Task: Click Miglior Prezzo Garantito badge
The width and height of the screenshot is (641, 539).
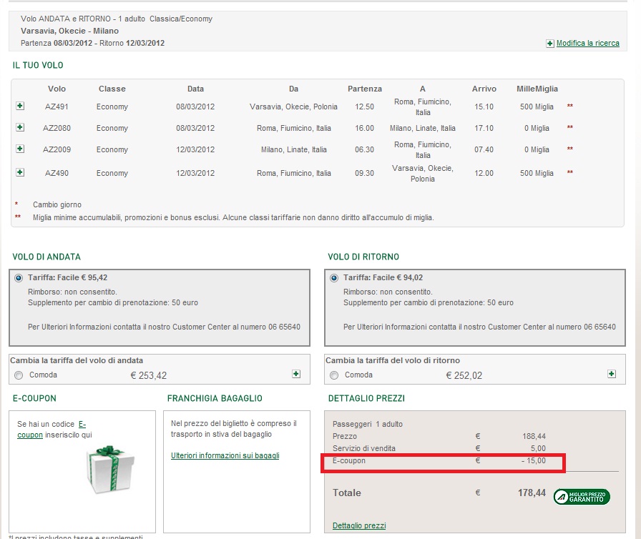Action: tap(582, 497)
